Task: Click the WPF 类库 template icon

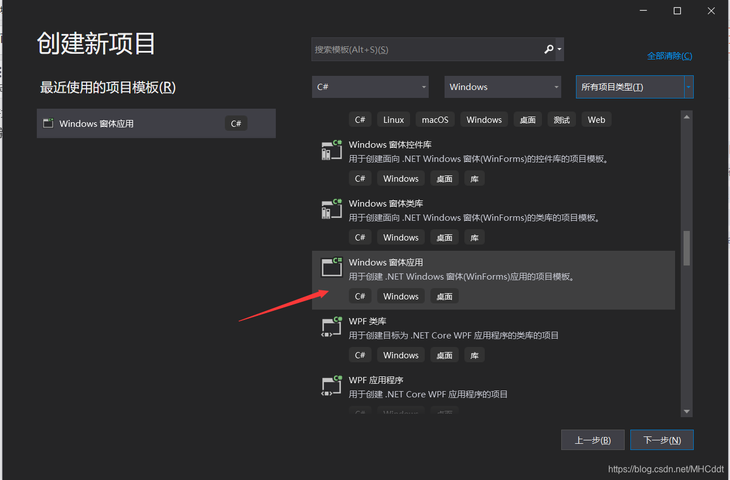Action: [332, 327]
